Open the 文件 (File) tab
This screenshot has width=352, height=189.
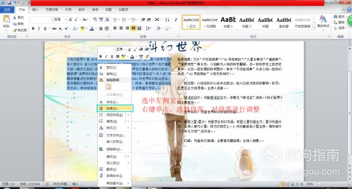click(x=7, y=10)
